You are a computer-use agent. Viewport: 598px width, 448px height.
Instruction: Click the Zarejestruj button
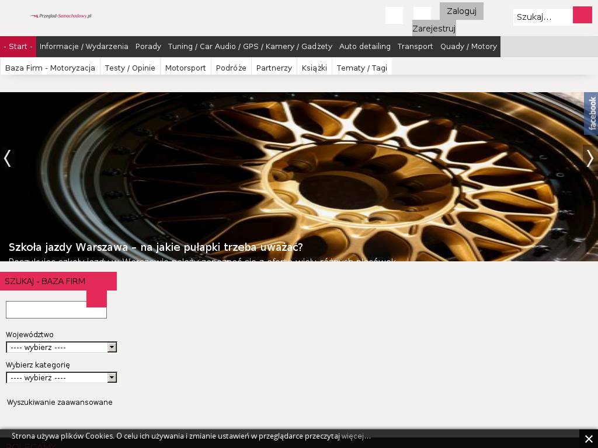tap(433, 29)
